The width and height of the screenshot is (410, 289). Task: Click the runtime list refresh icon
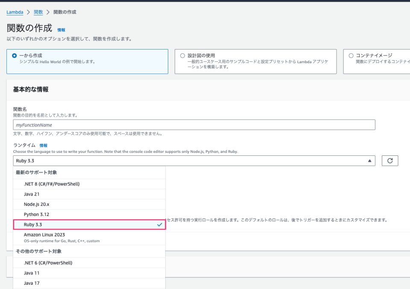point(390,161)
